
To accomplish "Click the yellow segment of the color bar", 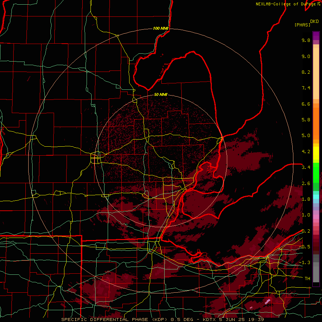I will point(316,153).
